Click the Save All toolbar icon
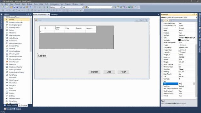 pyautogui.click(x=17, y=7)
